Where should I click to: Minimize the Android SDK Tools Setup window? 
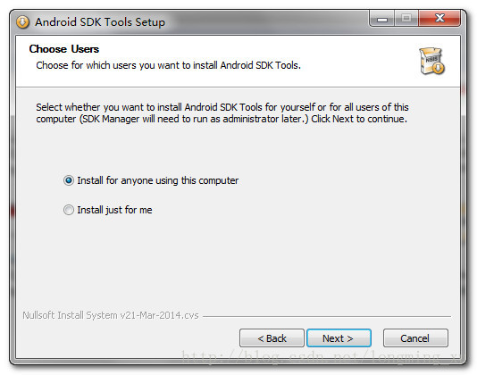click(382, 19)
